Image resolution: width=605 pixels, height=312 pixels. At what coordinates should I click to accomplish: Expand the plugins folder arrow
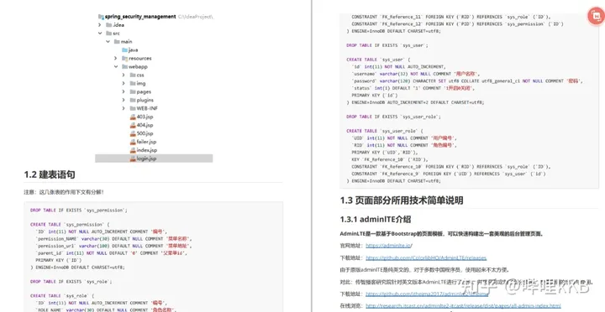pos(124,100)
